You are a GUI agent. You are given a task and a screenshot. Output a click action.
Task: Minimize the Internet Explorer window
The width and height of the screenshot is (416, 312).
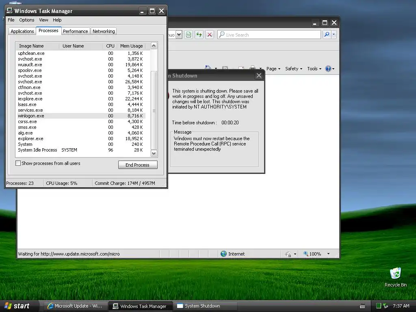(x=315, y=23)
